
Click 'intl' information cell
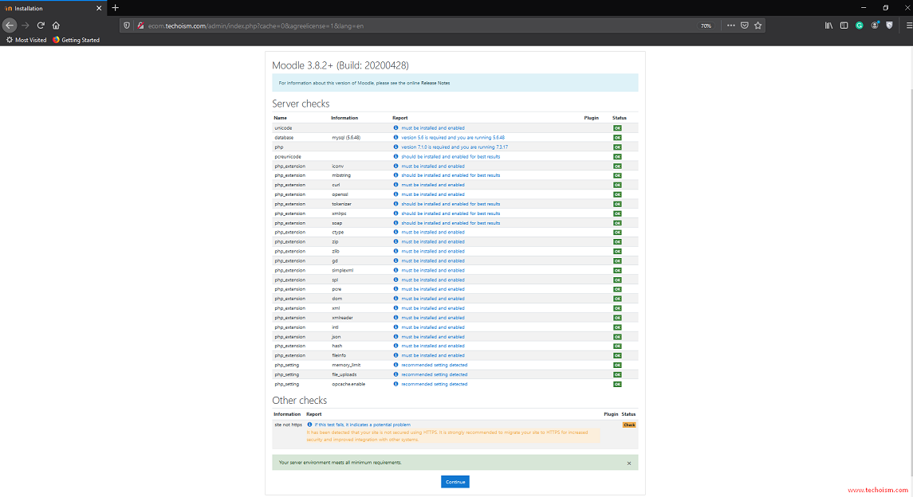point(335,327)
